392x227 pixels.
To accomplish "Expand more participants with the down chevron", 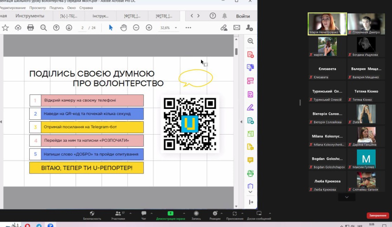I will [347, 197].
